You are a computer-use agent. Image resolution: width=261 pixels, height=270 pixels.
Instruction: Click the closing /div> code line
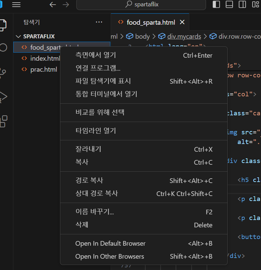coord(236,256)
